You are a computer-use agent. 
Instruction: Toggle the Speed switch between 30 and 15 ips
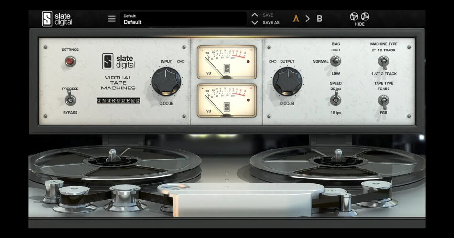pyautogui.click(x=335, y=100)
